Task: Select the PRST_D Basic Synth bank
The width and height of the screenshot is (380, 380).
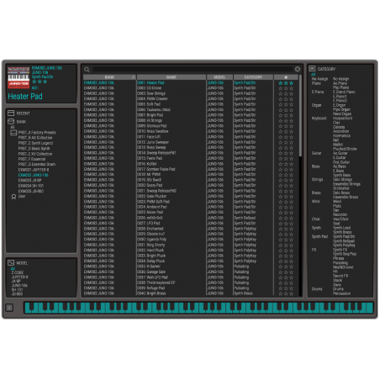Action: pyautogui.click(x=34, y=149)
